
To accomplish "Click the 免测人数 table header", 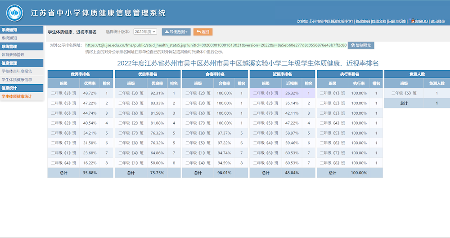I will tap(417, 74).
